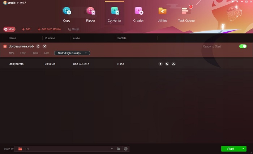Screen dimensions: 253x154
Task: Open the Copy module
Action: [67, 14]
